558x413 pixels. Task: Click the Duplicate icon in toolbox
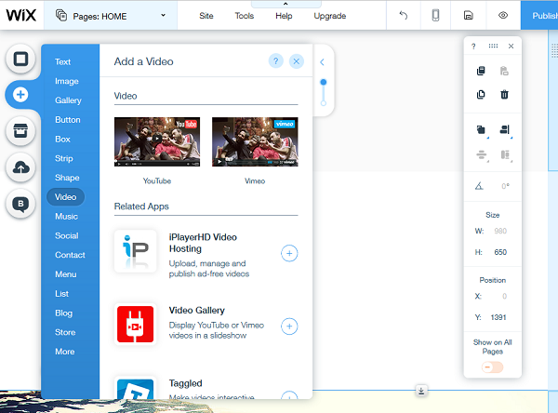coord(481,94)
